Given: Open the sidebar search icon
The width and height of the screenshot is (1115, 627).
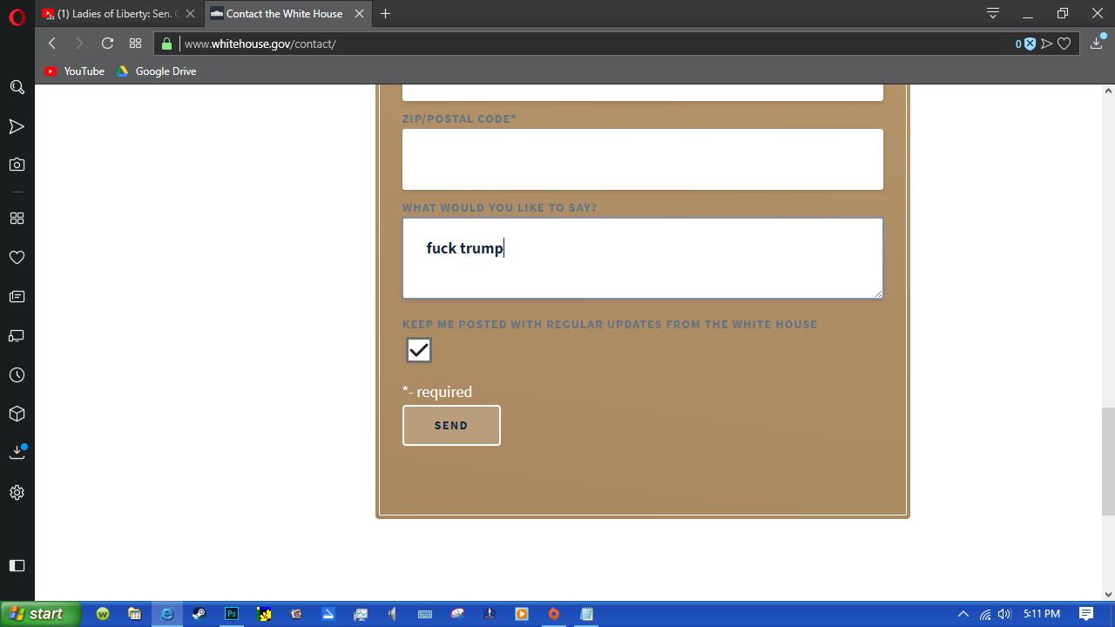Looking at the screenshot, I should coord(17,87).
